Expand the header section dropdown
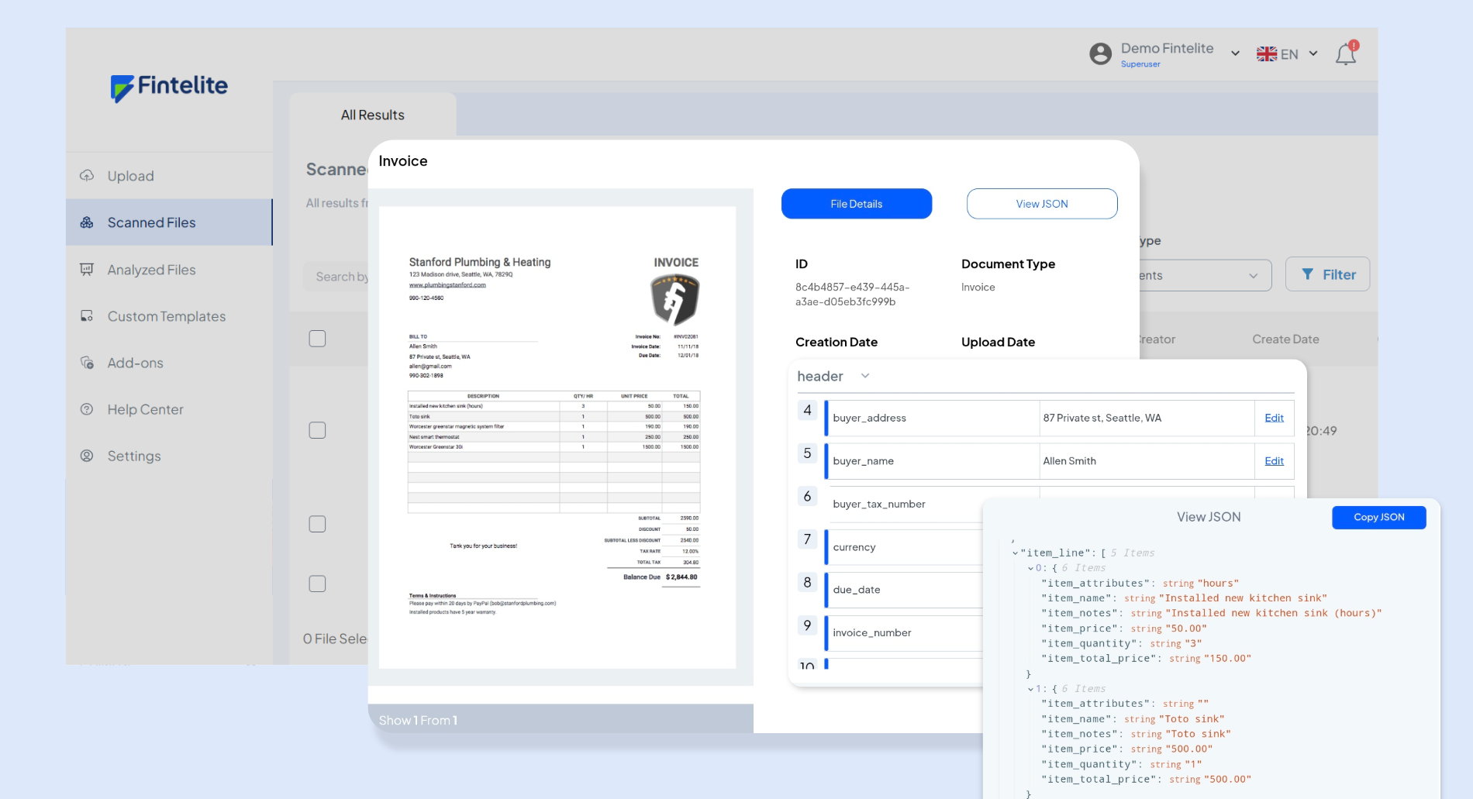1473x799 pixels. [865, 376]
